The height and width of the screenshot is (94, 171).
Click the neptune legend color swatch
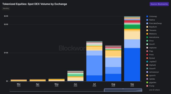point(147,48)
